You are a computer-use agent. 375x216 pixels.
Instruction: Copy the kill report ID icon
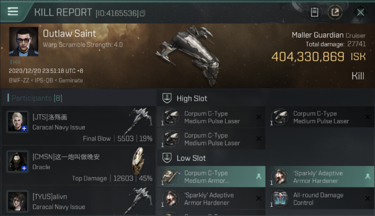pos(142,13)
